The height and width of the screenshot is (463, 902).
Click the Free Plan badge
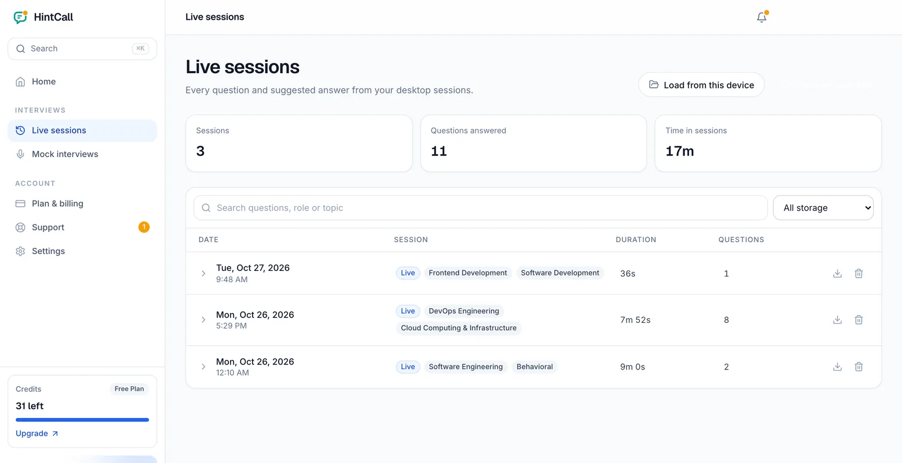[x=129, y=389]
